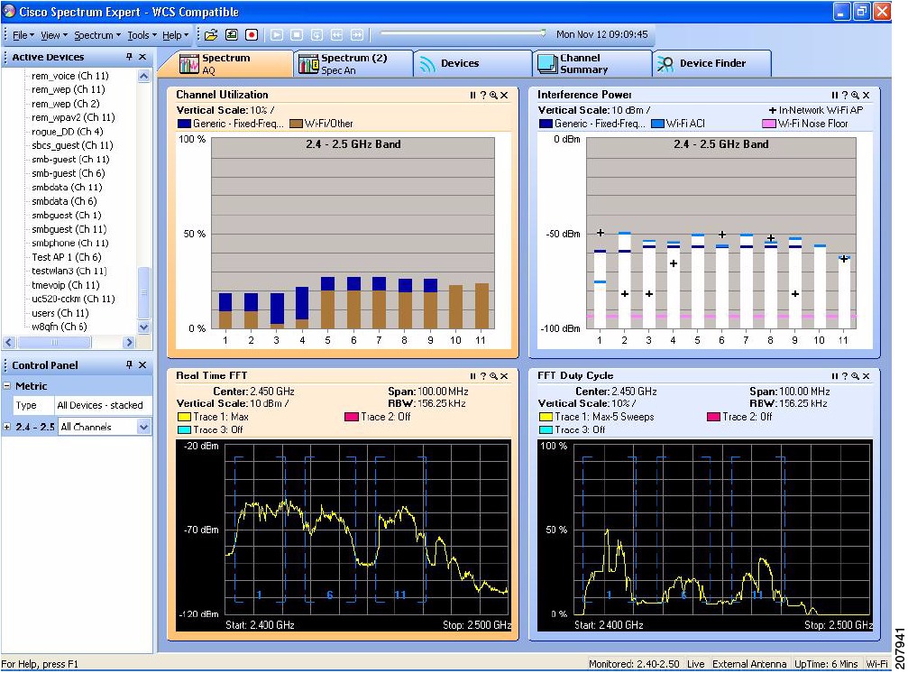Image resolution: width=908 pixels, height=673 pixels.
Task: Click the record button in toolbar
Action: pyautogui.click(x=252, y=35)
